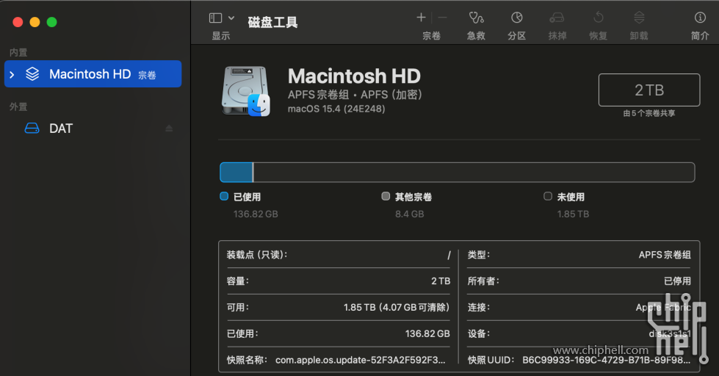The height and width of the screenshot is (376, 719).
Task: Click the free space portion of storage bar
Action: click(474, 173)
